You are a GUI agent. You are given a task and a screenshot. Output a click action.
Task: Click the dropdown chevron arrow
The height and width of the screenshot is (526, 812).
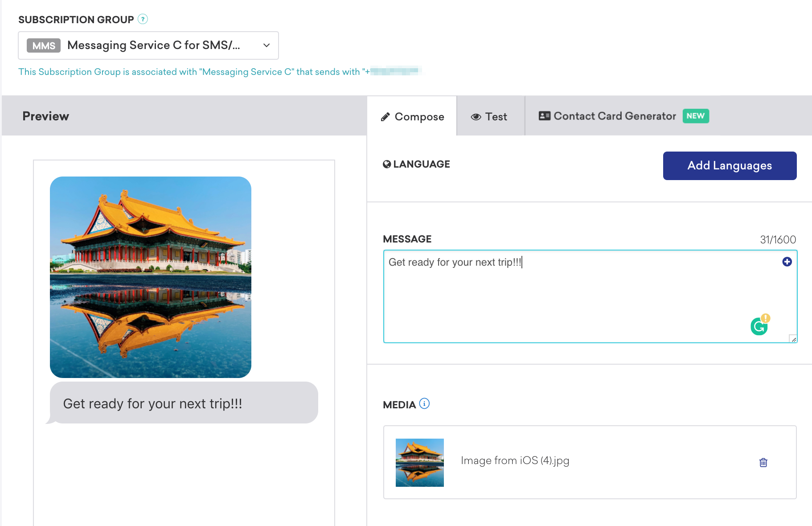267,45
